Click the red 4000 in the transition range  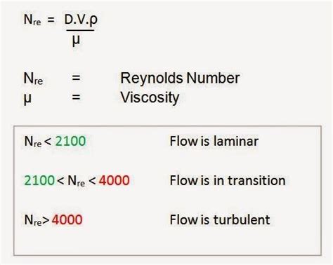[114, 180]
